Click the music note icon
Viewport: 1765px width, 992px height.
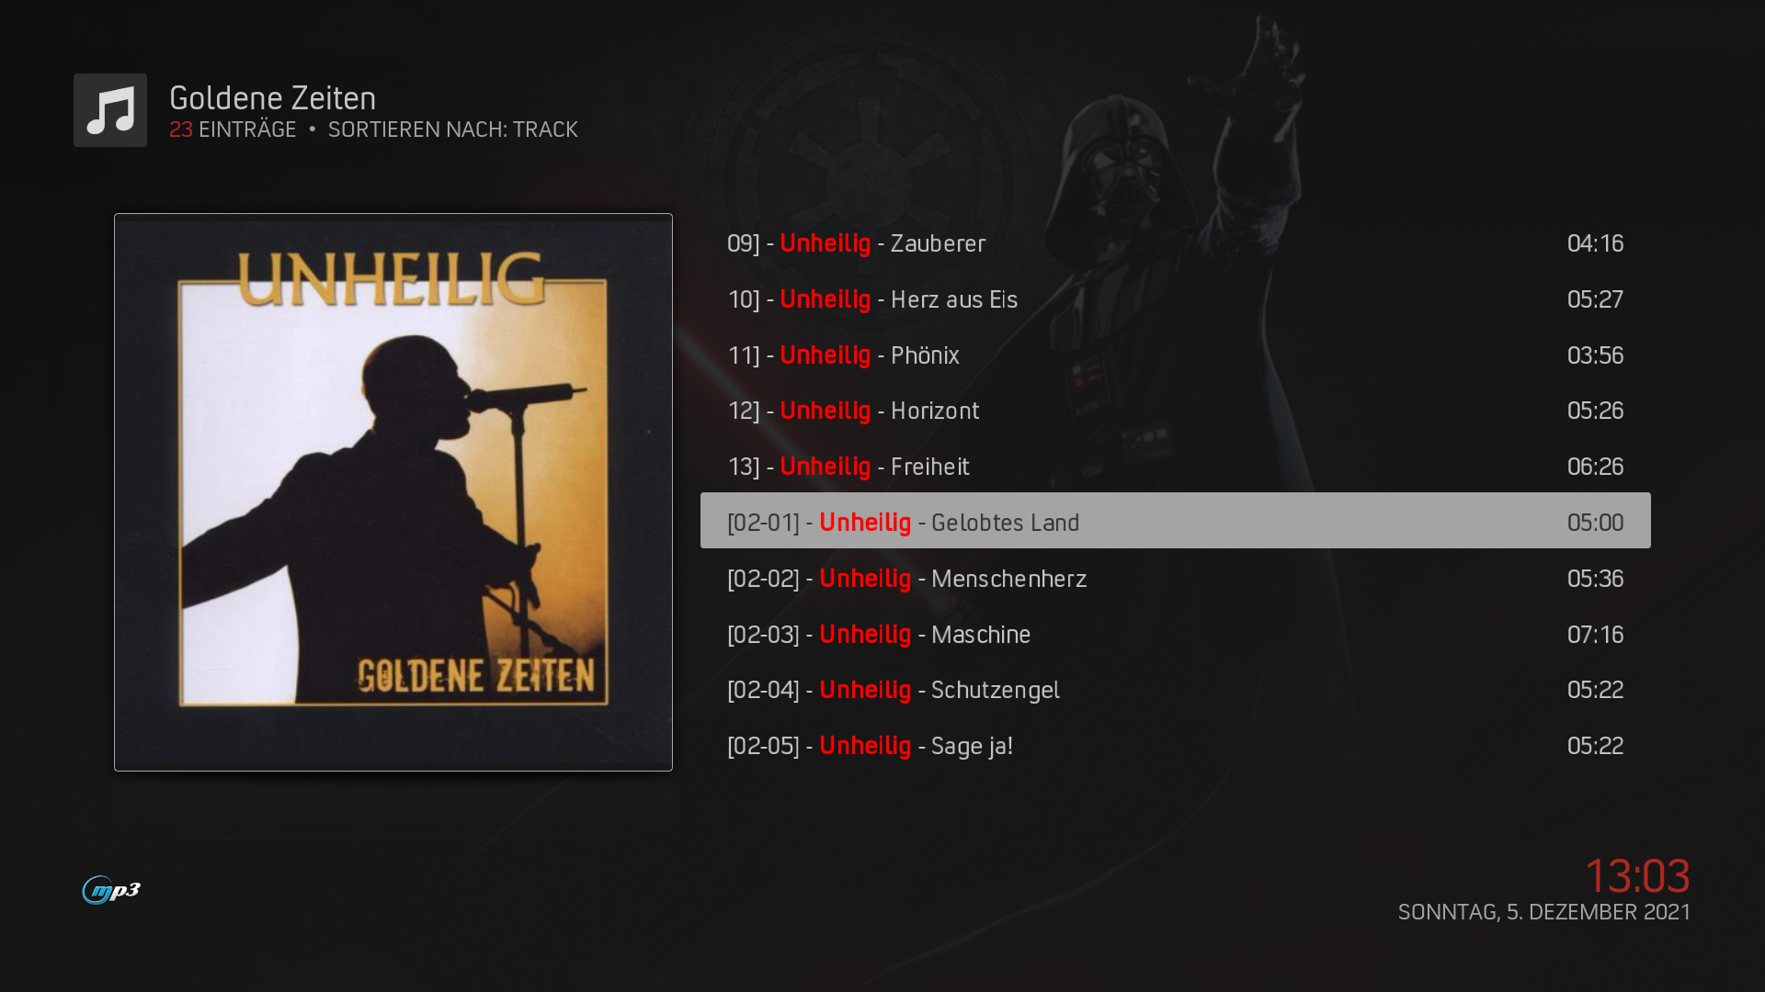point(110,110)
